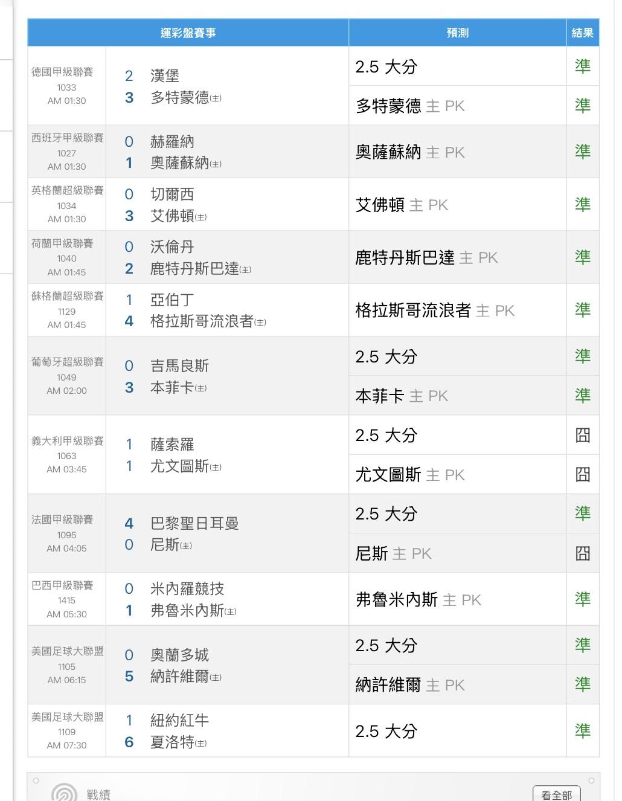Click the 看全部 button

pos(556,794)
